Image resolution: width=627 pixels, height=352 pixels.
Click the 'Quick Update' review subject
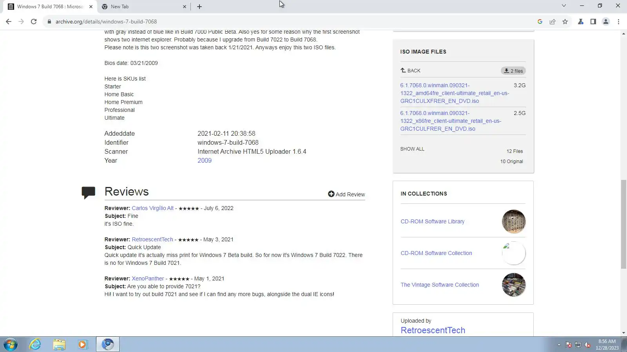pyautogui.click(x=144, y=248)
